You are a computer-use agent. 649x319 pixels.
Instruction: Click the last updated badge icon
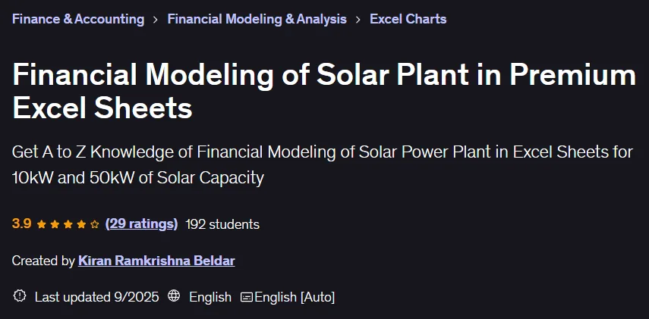[20, 296]
